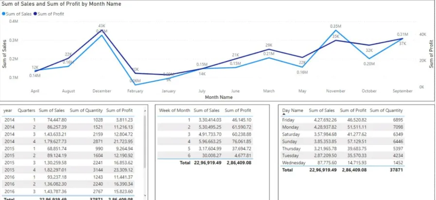Click the April label on the month axis
The width and height of the screenshot is (436, 200).
(x=35, y=91)
